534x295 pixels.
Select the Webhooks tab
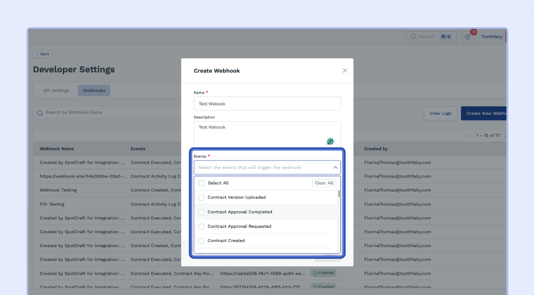(x=94, y=90)
